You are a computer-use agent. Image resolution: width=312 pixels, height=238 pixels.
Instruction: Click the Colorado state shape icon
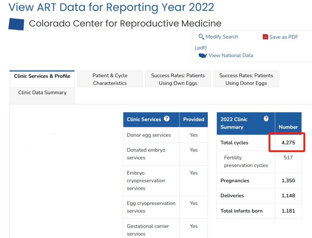click(16, 24)
